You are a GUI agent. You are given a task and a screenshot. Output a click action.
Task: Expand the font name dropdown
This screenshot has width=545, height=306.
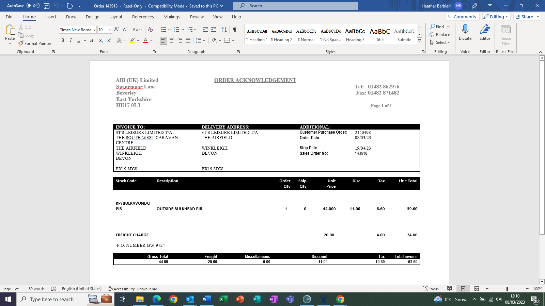(x=94, y=30)
